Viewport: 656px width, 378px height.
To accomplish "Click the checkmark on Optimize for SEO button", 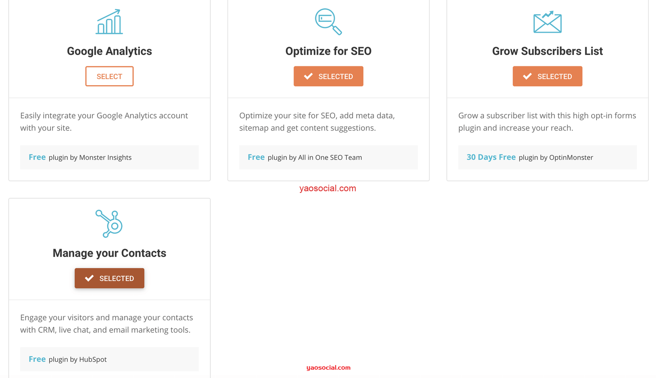I will (x=308, y=76).
